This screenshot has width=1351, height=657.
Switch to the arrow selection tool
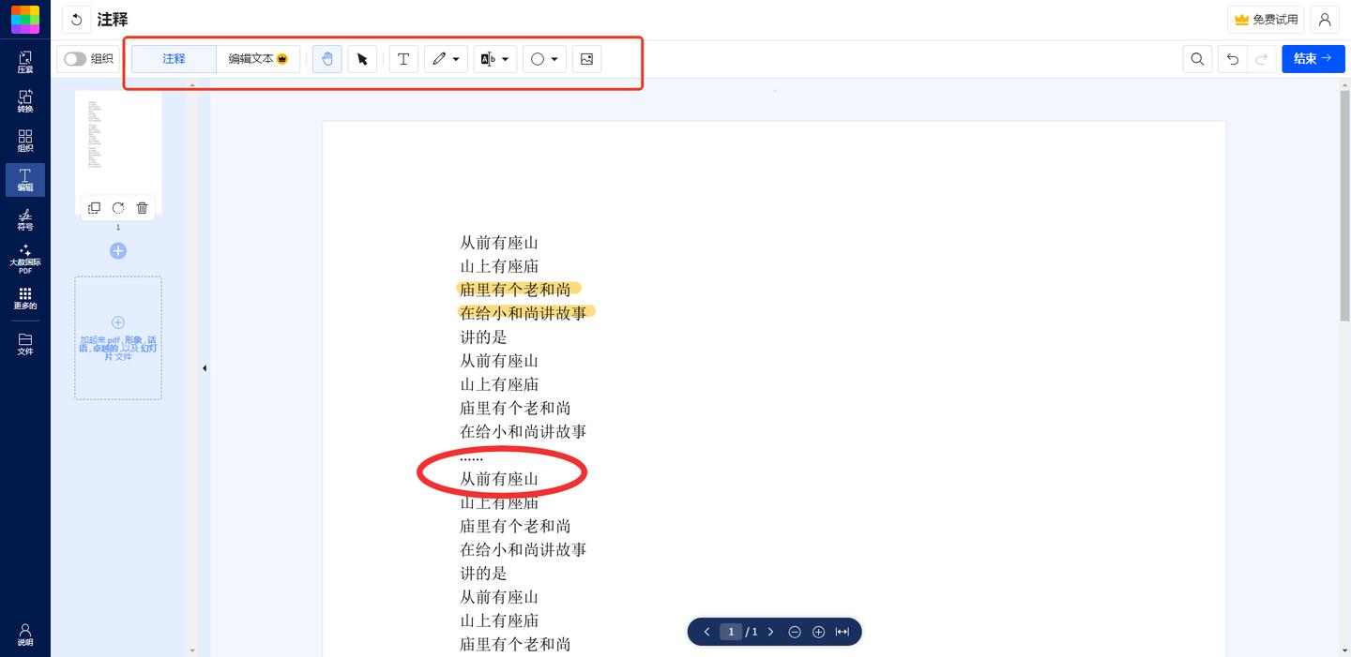coord(362,59)
